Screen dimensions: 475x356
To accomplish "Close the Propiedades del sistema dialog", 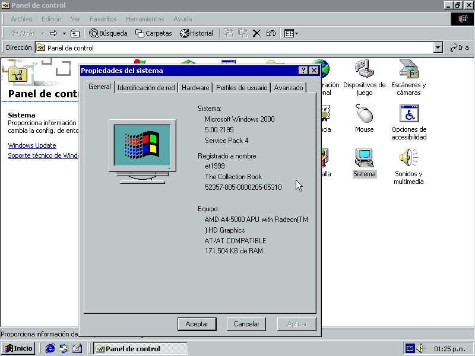I will coord(314,71).
